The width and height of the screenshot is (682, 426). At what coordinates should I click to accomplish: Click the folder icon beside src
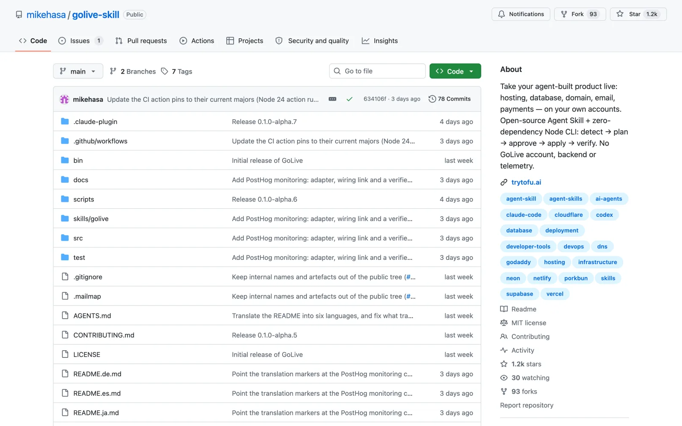(65, 238)
